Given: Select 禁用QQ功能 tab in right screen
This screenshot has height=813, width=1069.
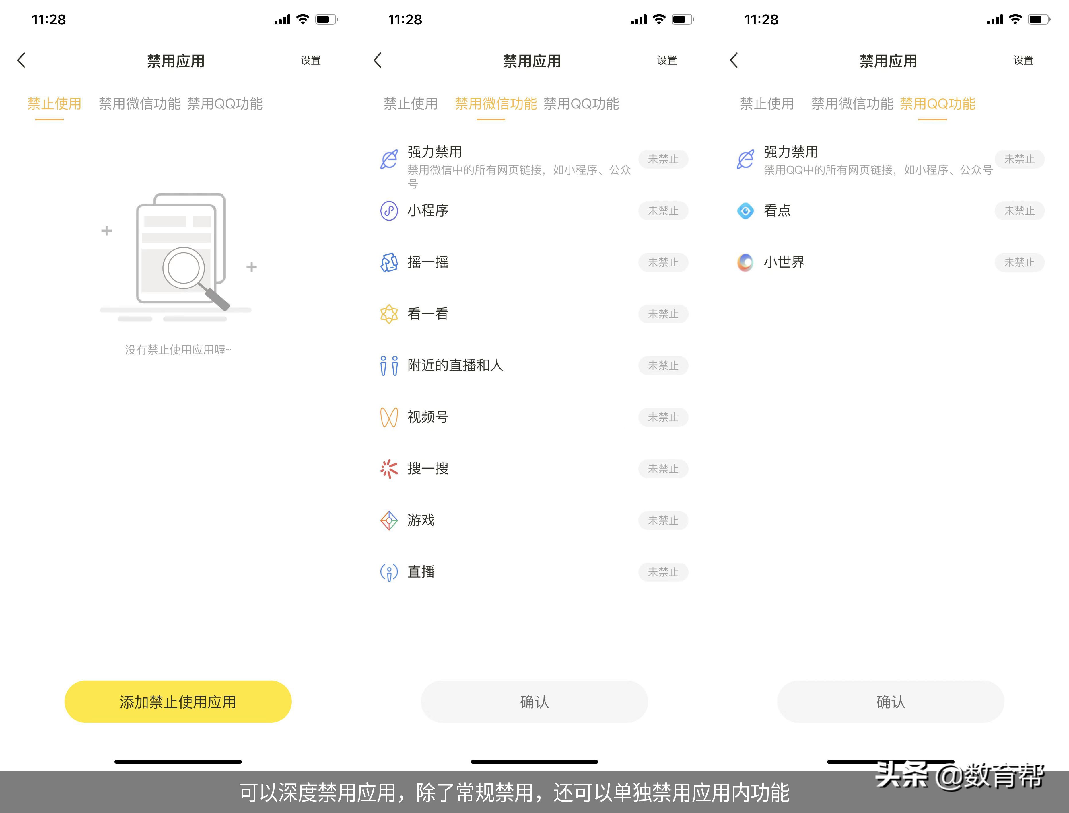Looking at the screenshot, I should (x=937, y=104).
